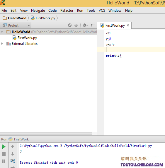Screen dimensions: 165x168
Task: Click the print(z) statement in editor
Action: [x=113, y=55]
